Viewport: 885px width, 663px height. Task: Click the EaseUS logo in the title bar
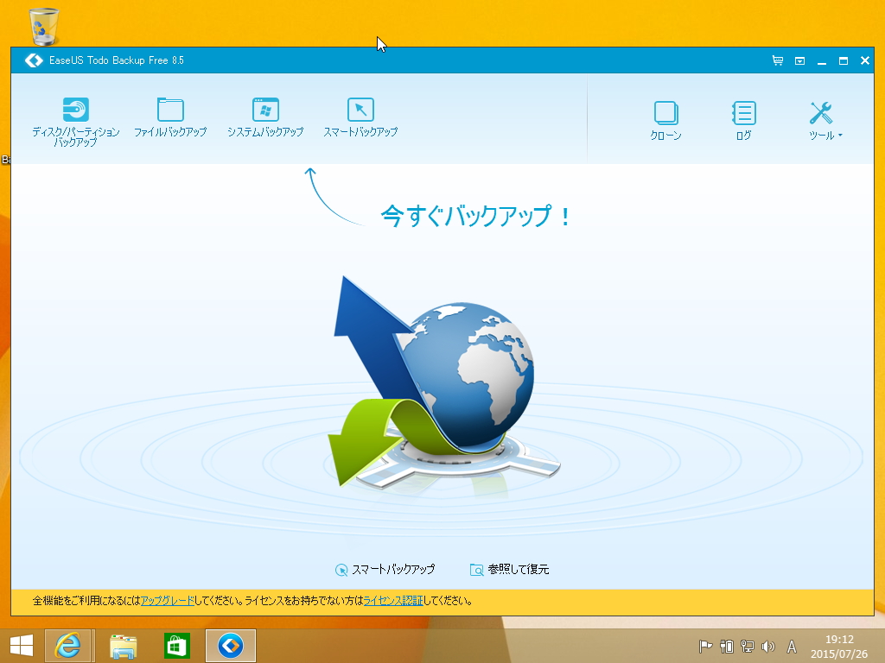[x=33, y=60]
